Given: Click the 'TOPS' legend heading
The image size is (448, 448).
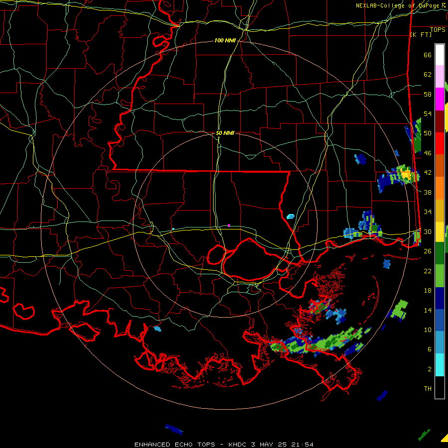Looking at the screenshot, I should pyautogui.click(x=438, y=30).
